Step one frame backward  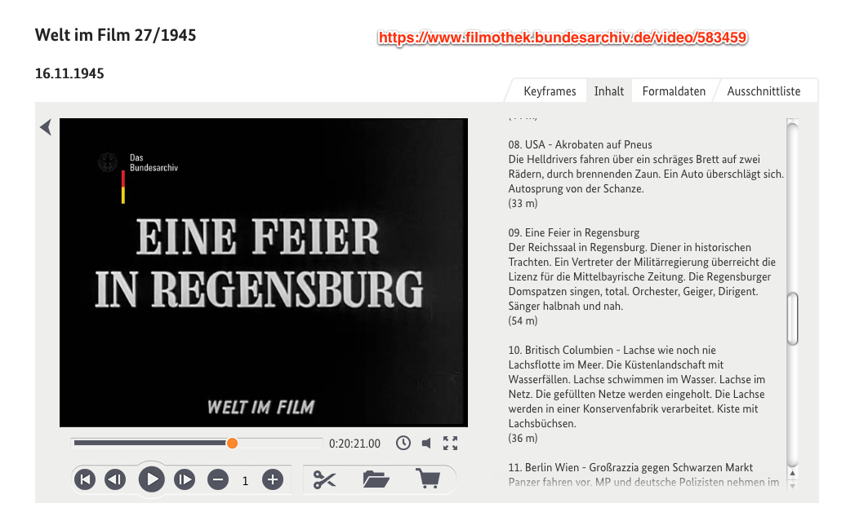(x=115, y=479)
